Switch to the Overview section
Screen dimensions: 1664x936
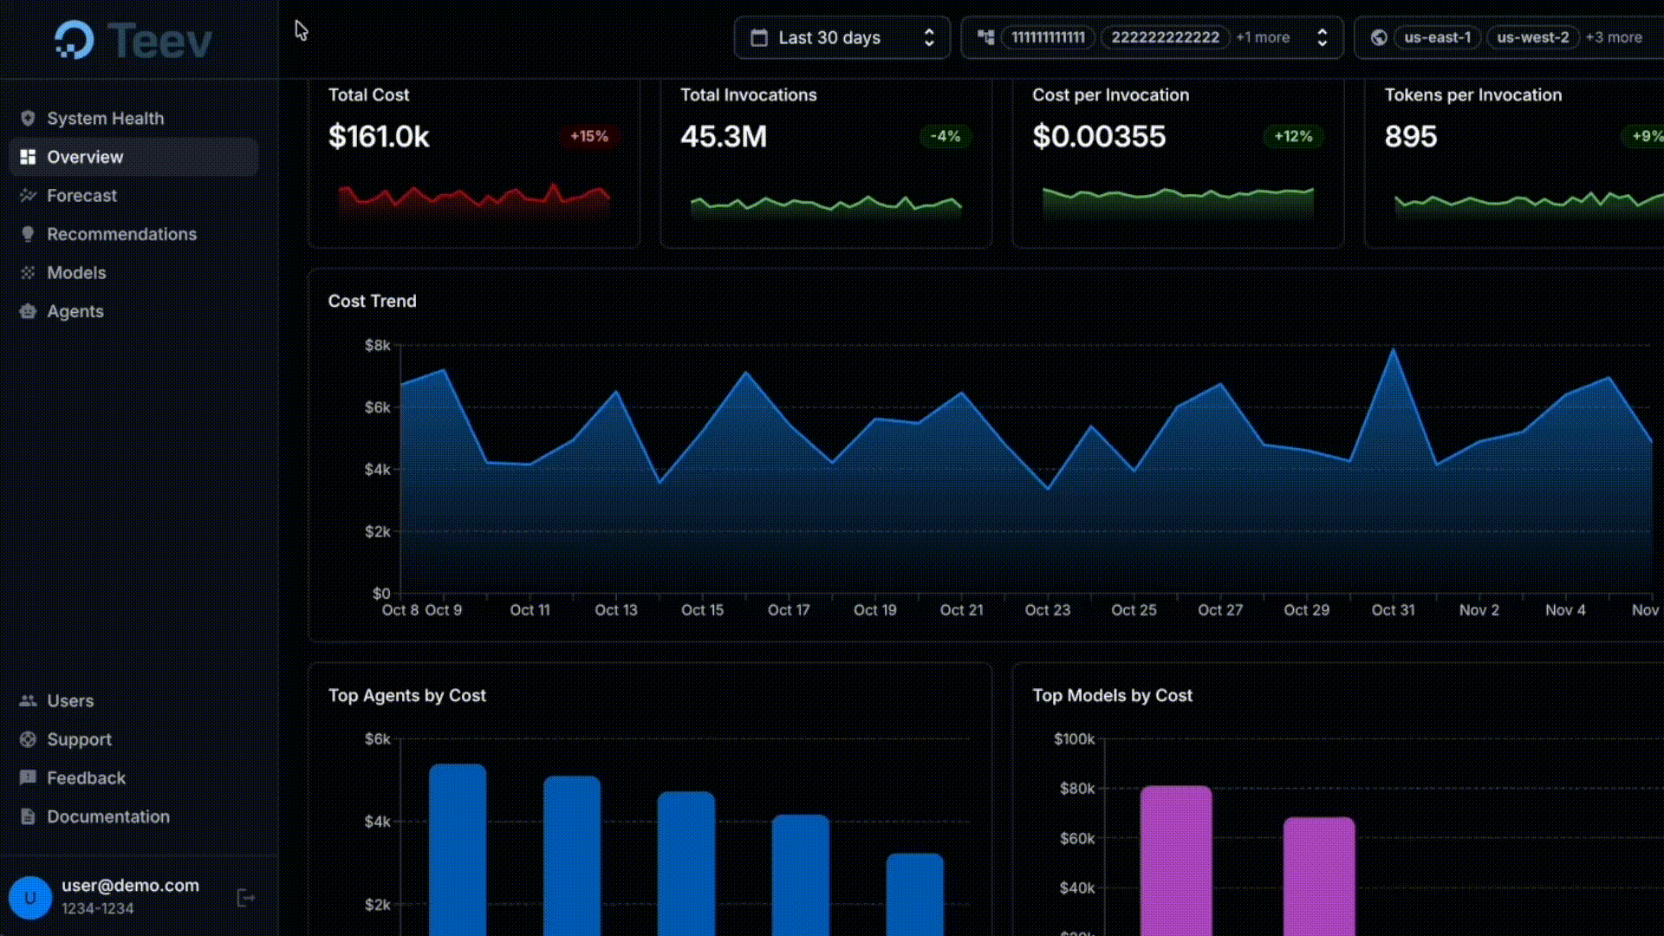pos(84,157)
